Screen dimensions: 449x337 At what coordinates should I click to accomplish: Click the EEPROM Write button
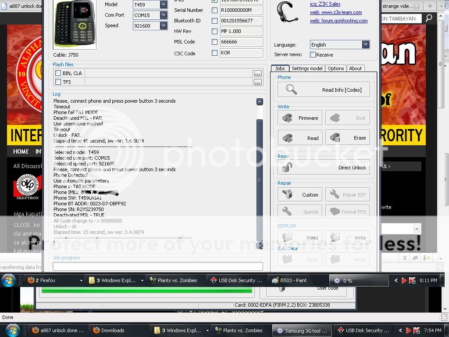click(x=348, y=237)
